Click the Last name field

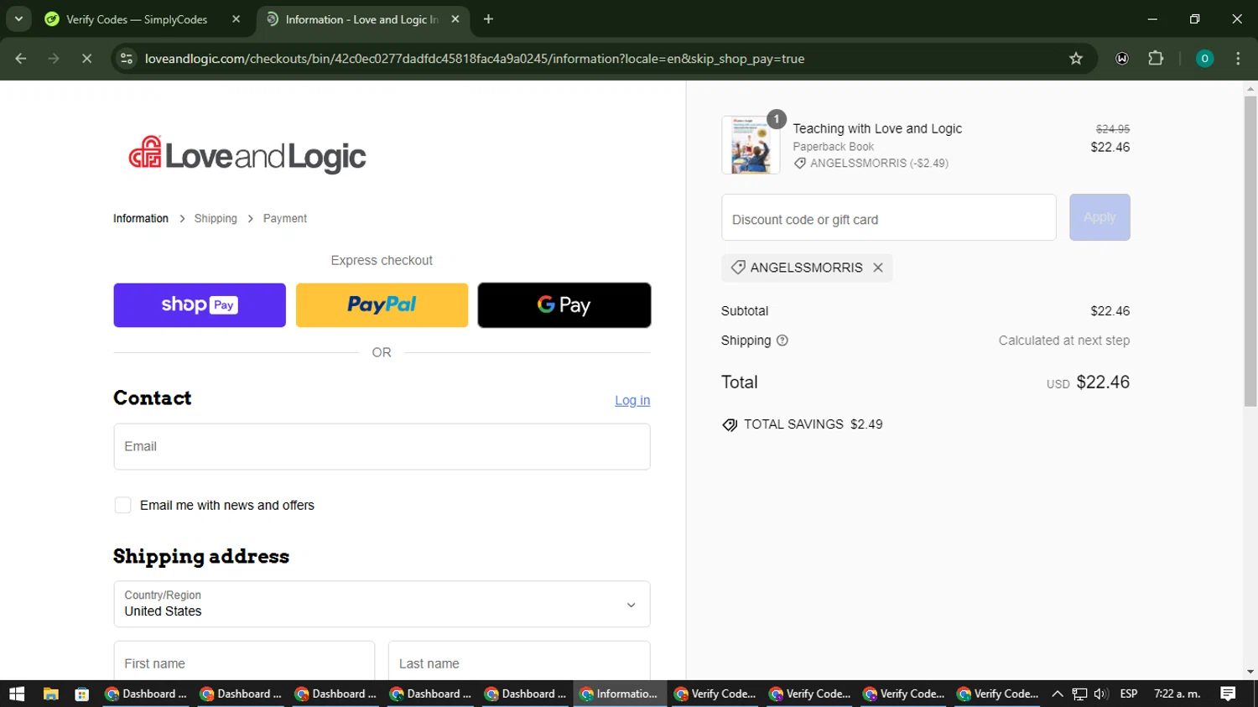click(x=519, y=663)
